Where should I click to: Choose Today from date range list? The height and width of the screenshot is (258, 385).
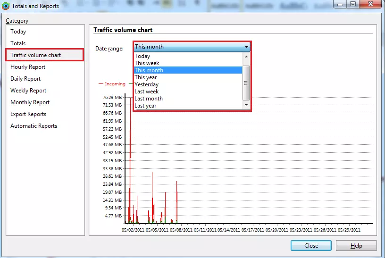click(x=188, y=56)
